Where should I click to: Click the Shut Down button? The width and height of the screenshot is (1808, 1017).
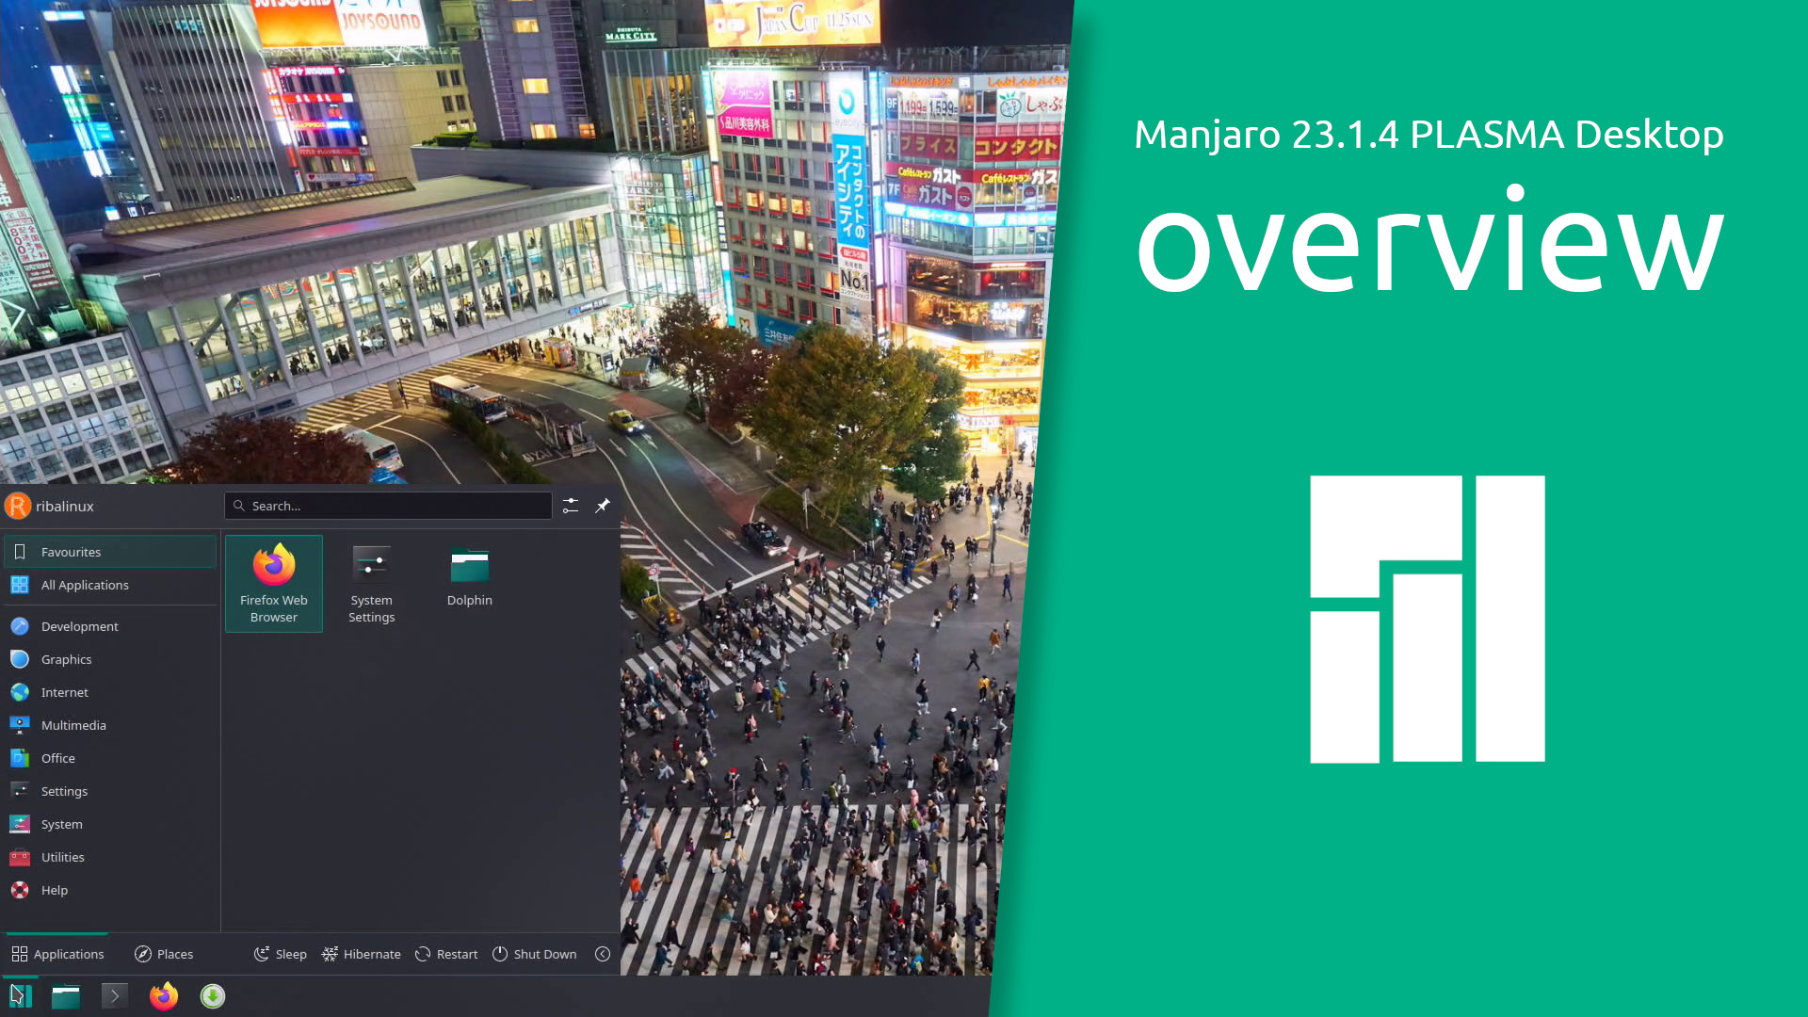click(x=535, y=954)
